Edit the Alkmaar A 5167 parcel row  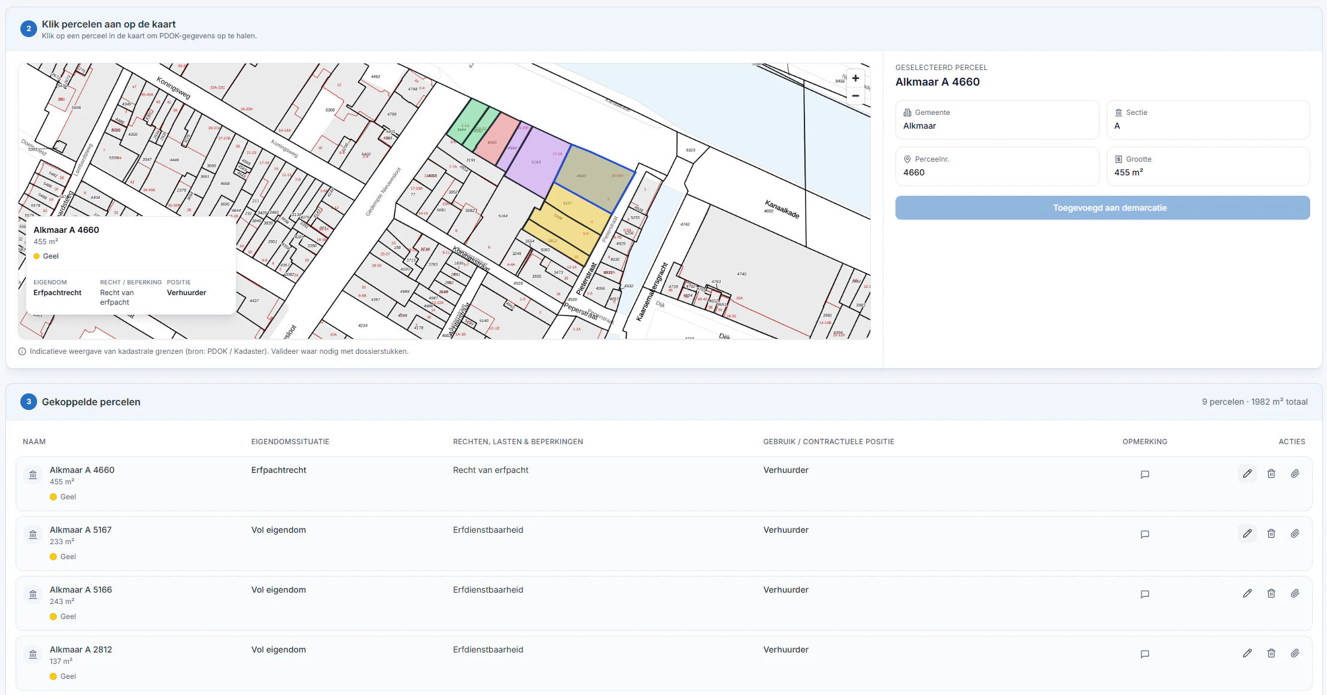(x=1247, y=533)
